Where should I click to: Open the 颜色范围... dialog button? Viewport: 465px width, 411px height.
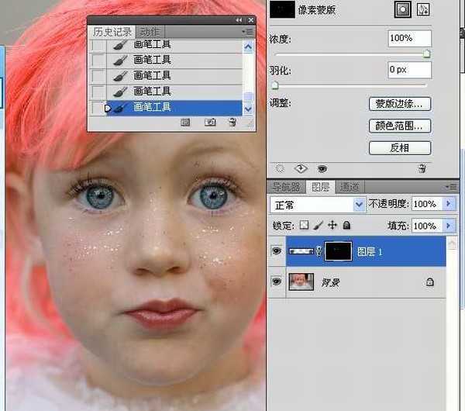click(x=399, y=126)
